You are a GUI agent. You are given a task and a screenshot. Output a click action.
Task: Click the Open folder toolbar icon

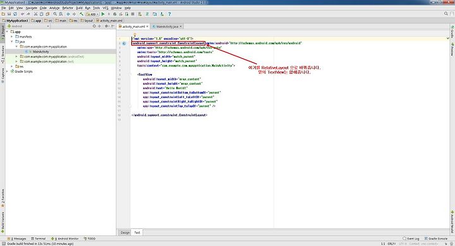pyautogui.click(x=3, y=14)
